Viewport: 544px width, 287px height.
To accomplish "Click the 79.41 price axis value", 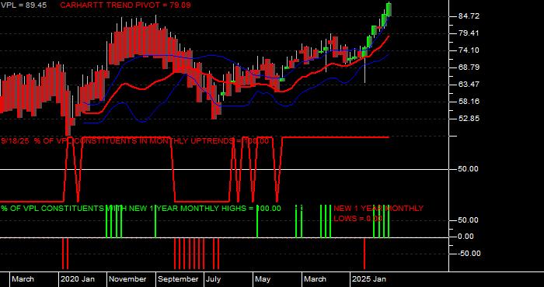I will (x=469, y=33).
